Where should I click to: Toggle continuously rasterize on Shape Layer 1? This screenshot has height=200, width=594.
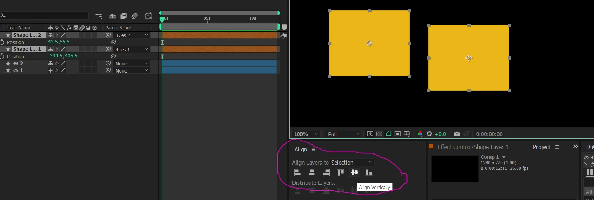tap(57, 49)
